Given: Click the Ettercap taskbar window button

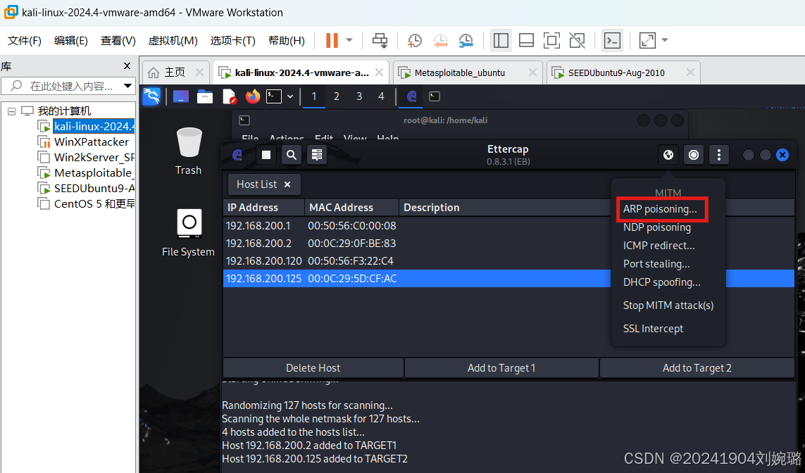Looking at the screenshot, I should click(x=412, y=96).
